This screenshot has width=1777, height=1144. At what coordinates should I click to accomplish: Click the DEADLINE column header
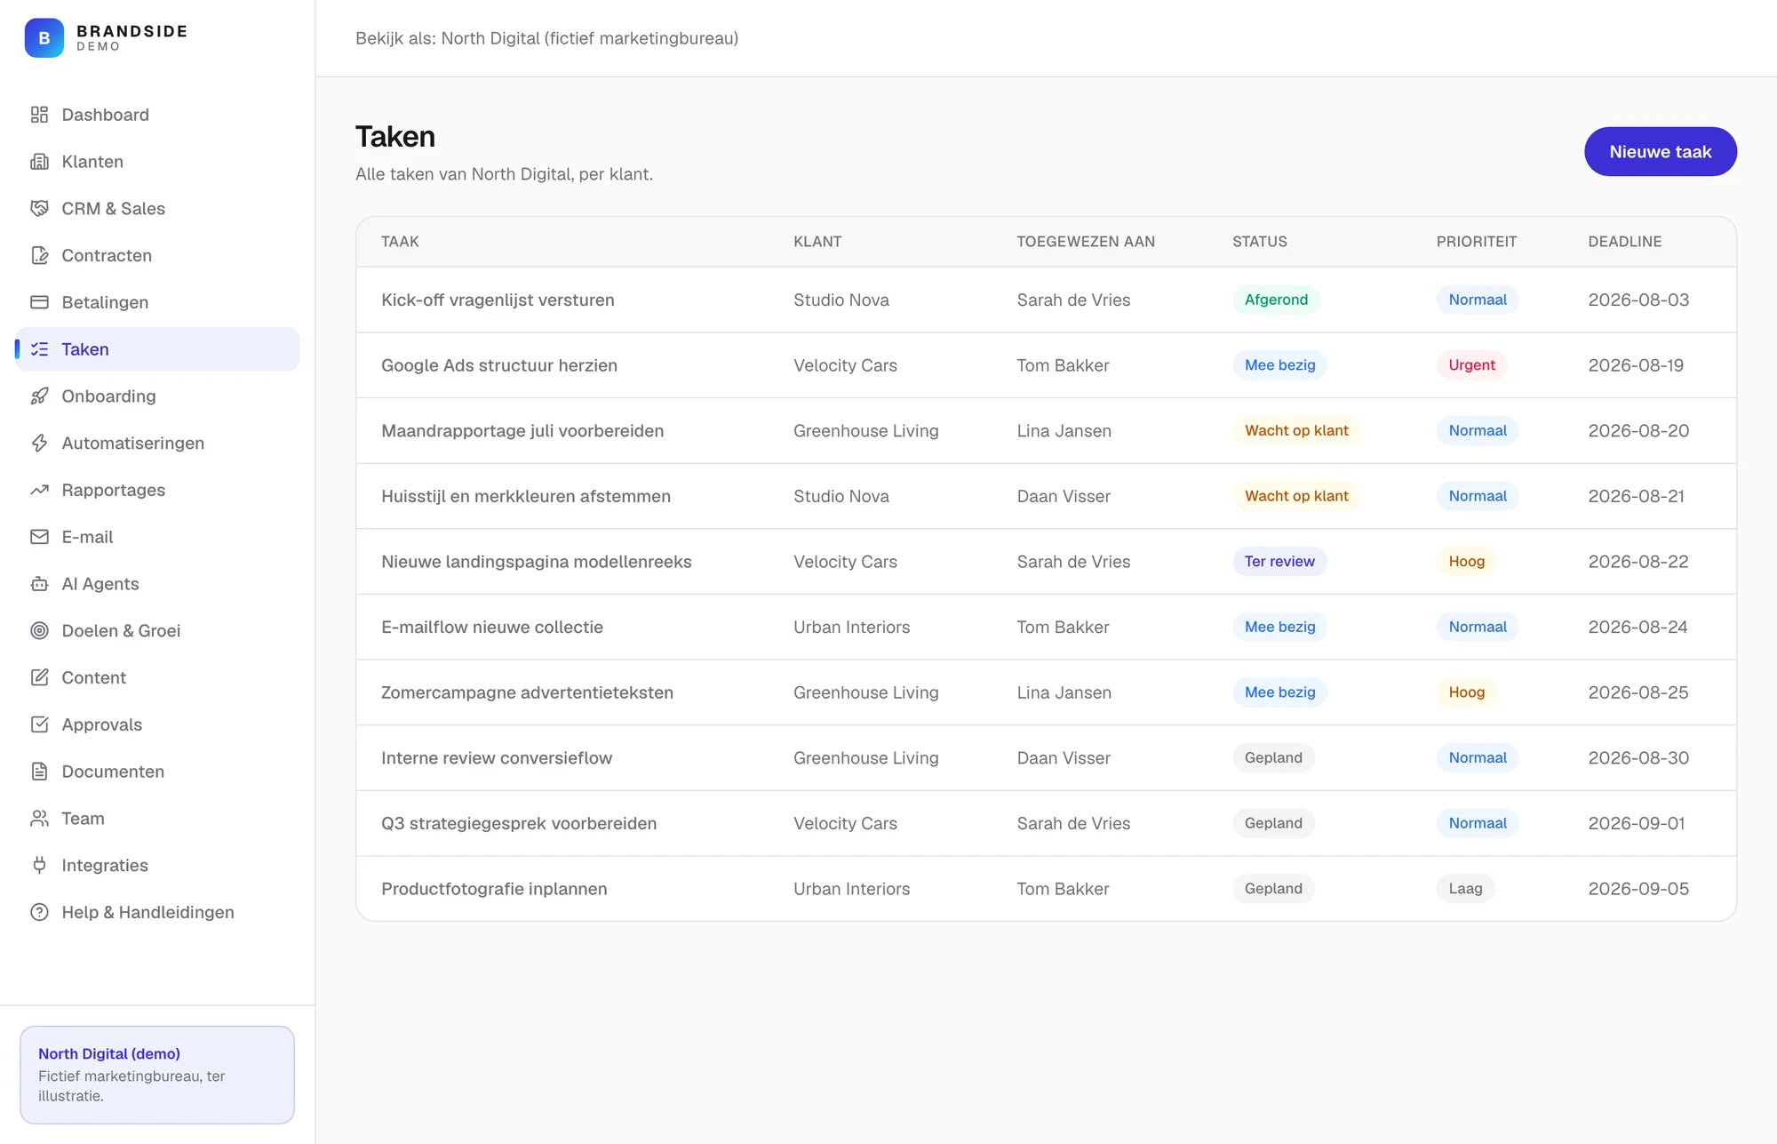point(1624,242)
